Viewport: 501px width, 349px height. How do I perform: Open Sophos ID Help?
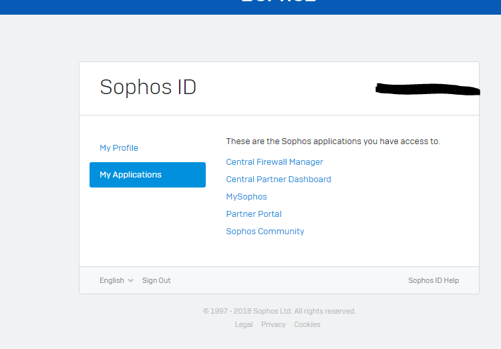tap(434, 280)
